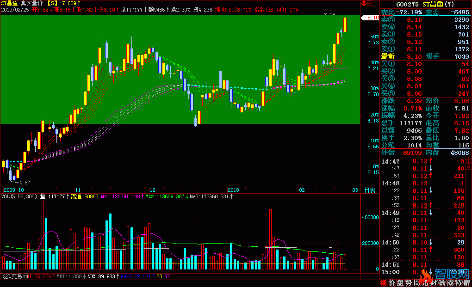Click the 买⑤ bid row at 8.06

click(425, 94)
